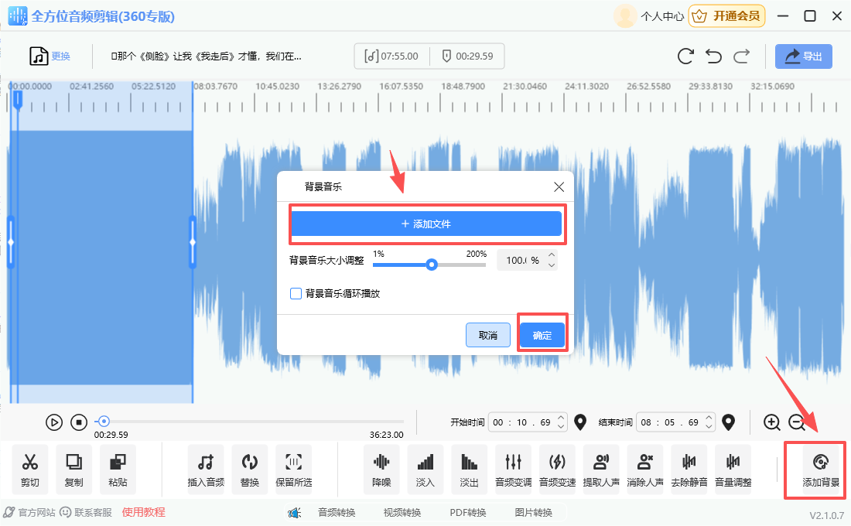Confirm the dialog with 确定 button

[542, 335]
